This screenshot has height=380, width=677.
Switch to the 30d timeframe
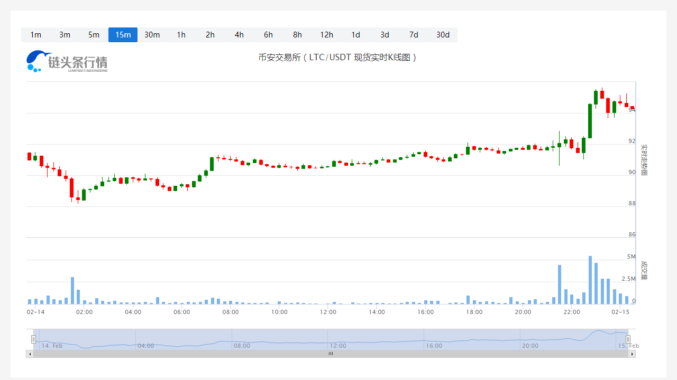[443, 35]
